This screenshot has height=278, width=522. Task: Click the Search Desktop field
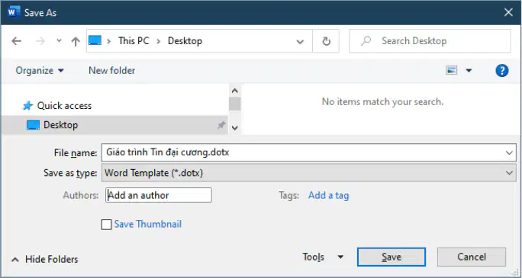430,41
